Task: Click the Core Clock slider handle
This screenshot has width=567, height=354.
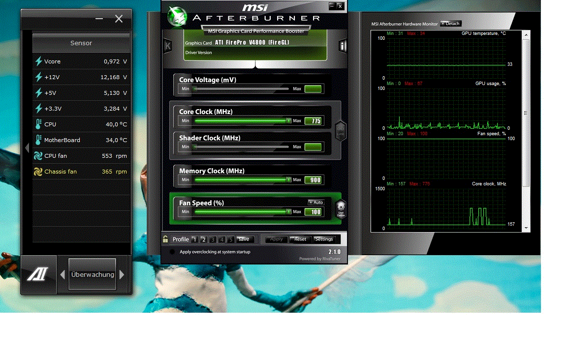Action: (288, 120)
